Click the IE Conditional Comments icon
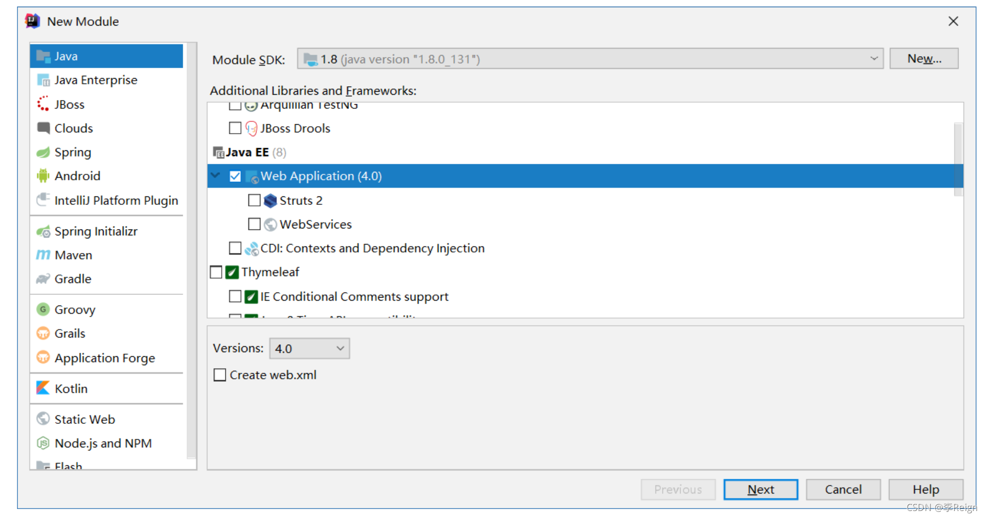The image size is (985, 518). (251, 297)
